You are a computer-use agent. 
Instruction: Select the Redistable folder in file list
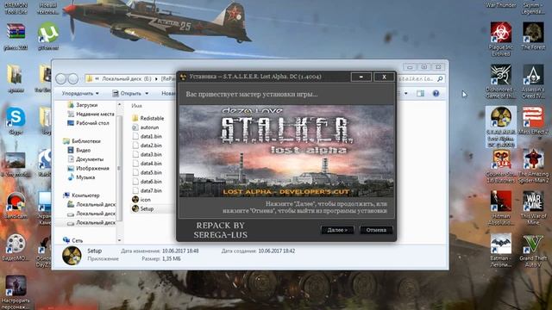[147, 118]
